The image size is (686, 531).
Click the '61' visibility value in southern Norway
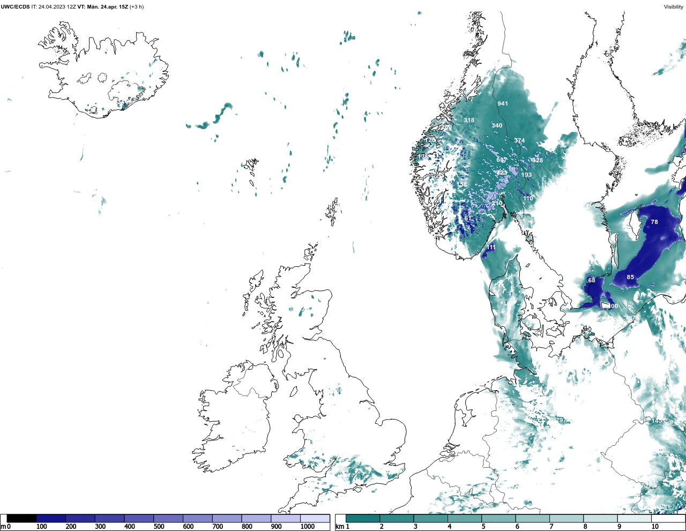[x=468, y=219]
